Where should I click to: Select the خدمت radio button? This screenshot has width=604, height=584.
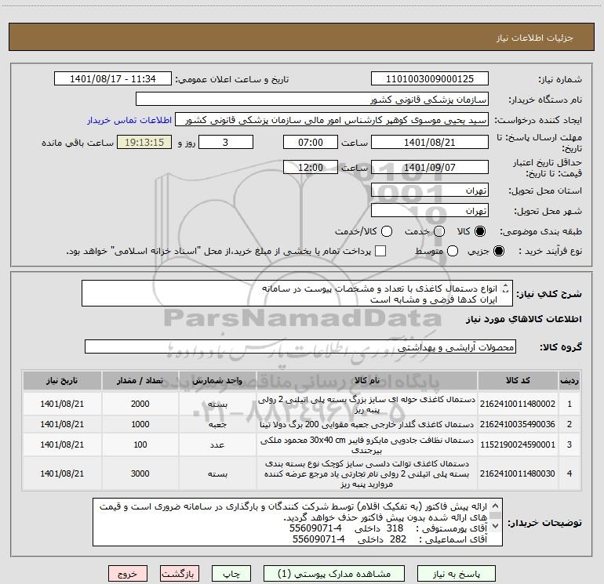[439, 231]
